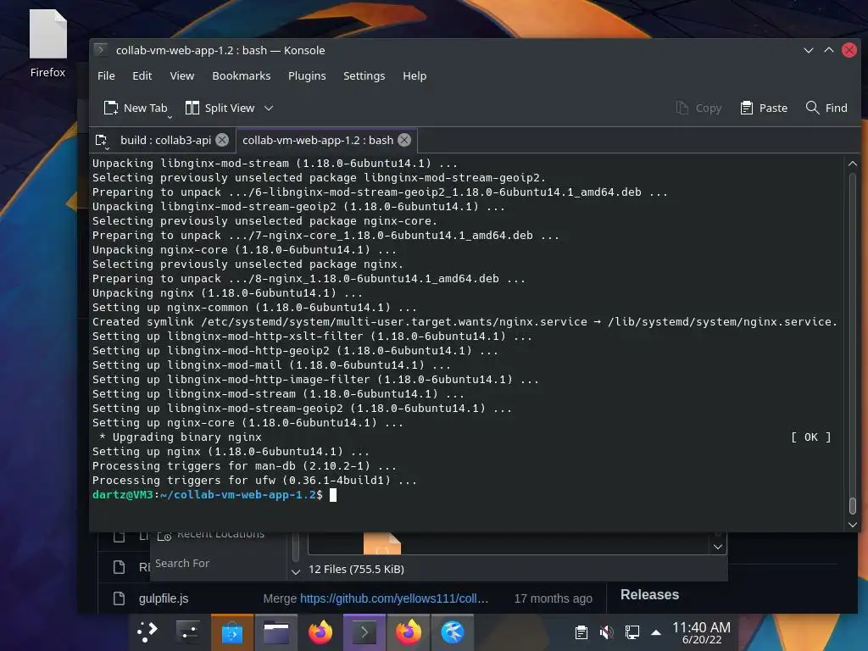Open the blue bird app taskbar icon
The height and width of the screenshot is (651, 868).
[x=453, y=632]
